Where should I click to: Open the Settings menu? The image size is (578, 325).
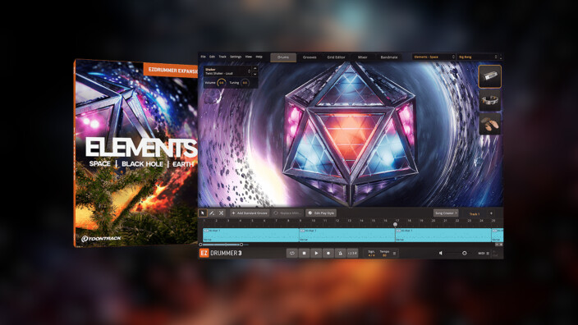[236, 57]
